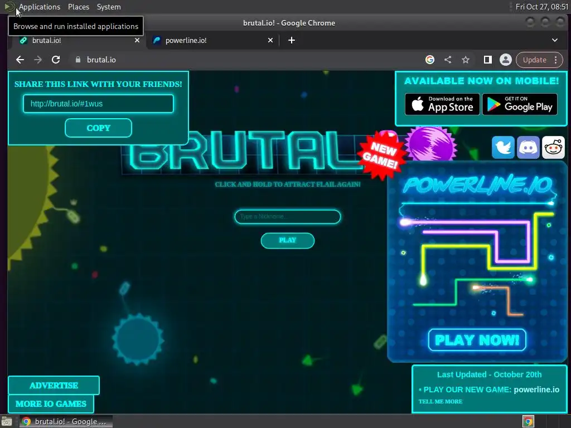Click the Chrome icon in system tray
The height and width of the screenshot is (428, 571).
coord(529,421)
